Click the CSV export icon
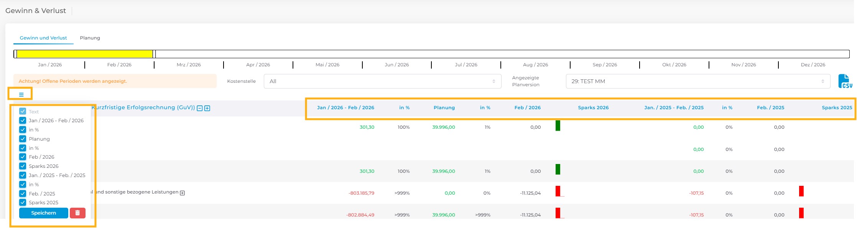Image resolution: width=857 pixels, height=228 pixels. pos(845,81)
